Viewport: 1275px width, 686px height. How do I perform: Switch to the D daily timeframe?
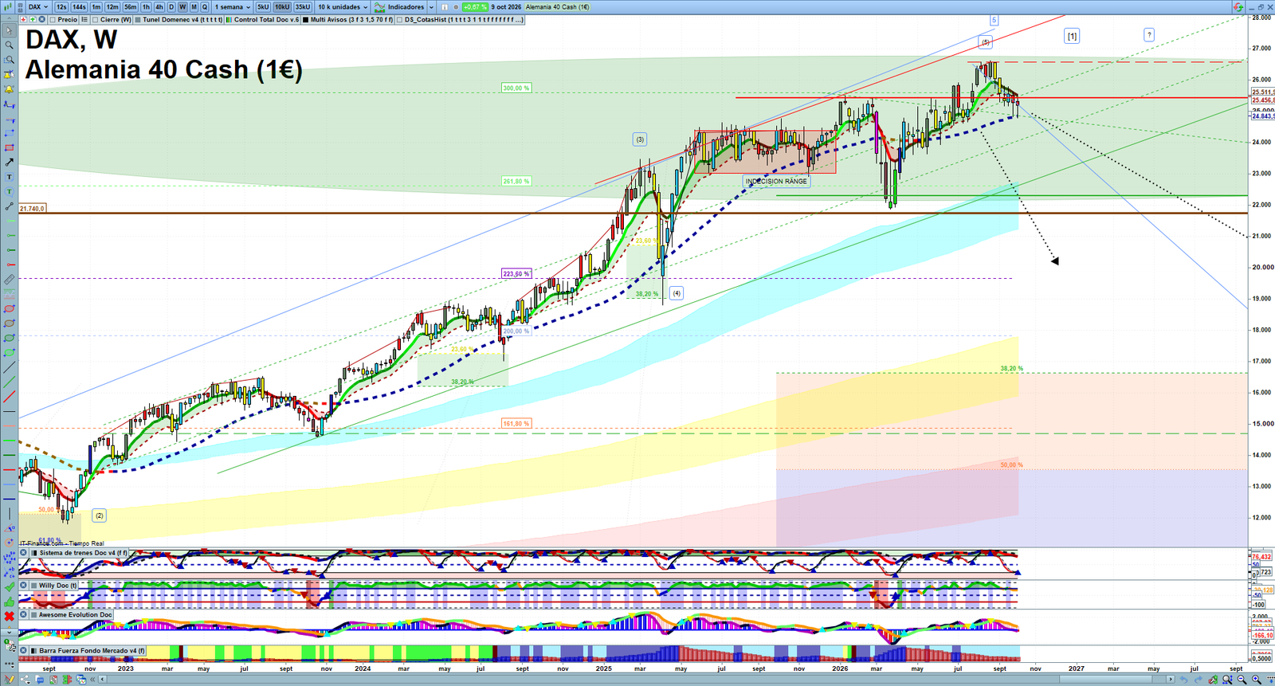(x=171, y=7)
